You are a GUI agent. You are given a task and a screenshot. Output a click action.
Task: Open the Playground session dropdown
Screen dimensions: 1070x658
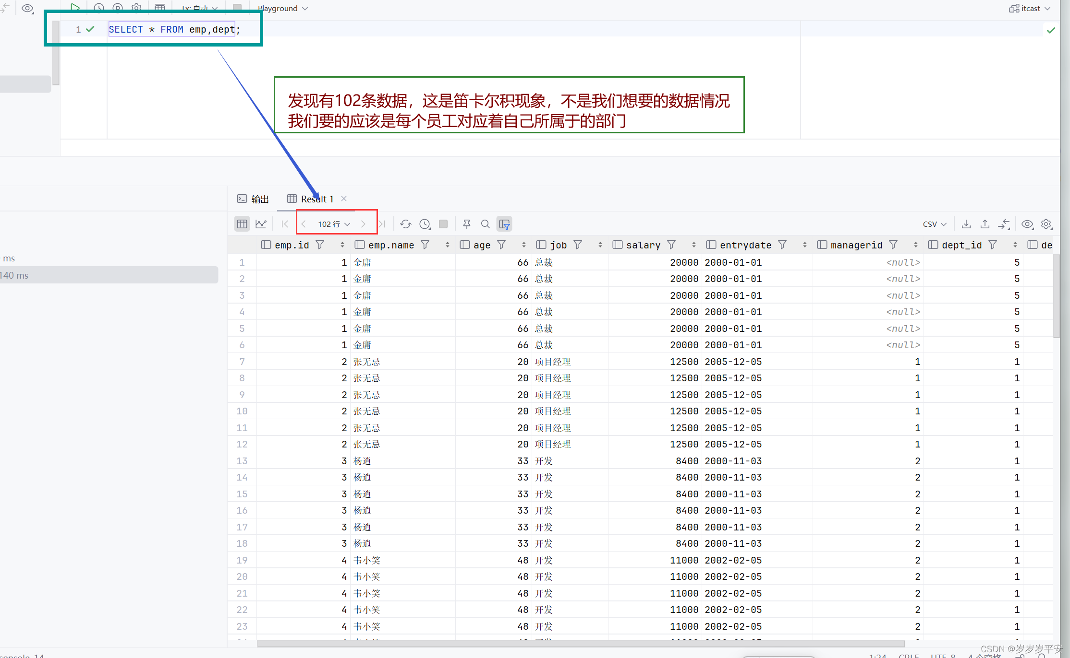[x=283, y=8]
